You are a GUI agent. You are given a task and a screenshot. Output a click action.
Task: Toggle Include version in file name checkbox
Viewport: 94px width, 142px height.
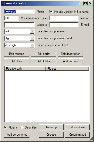click(x=51, y=11)
